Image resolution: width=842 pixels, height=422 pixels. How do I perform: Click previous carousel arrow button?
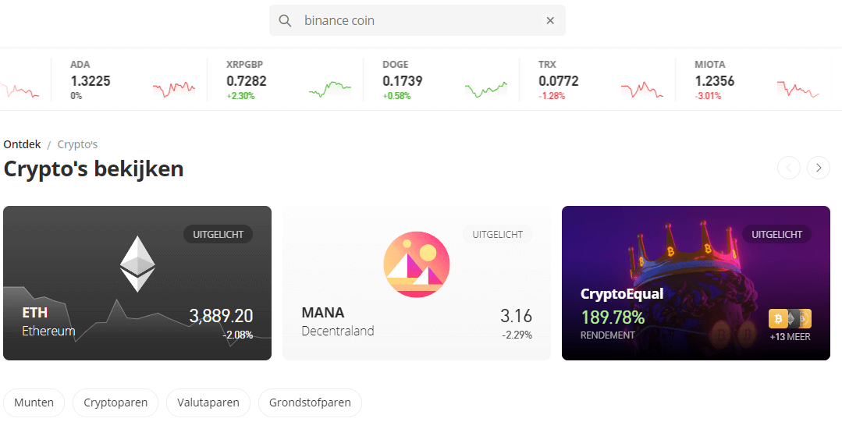pyautogui.click(x=789, y=168)
